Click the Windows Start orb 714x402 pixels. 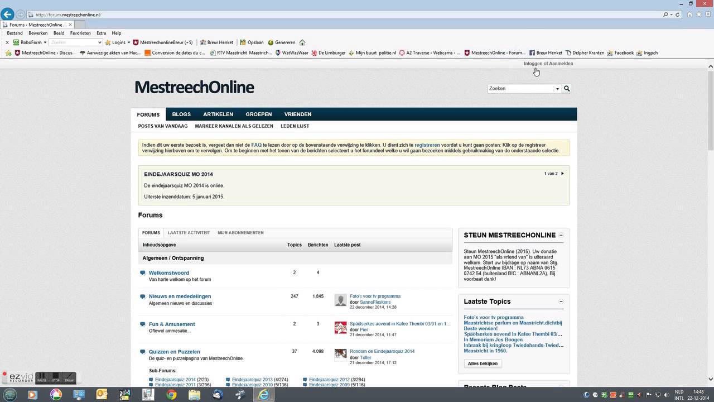9,395
